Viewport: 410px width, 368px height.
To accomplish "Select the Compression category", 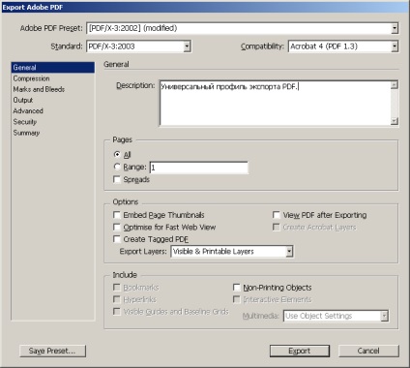I will point(31,78).
